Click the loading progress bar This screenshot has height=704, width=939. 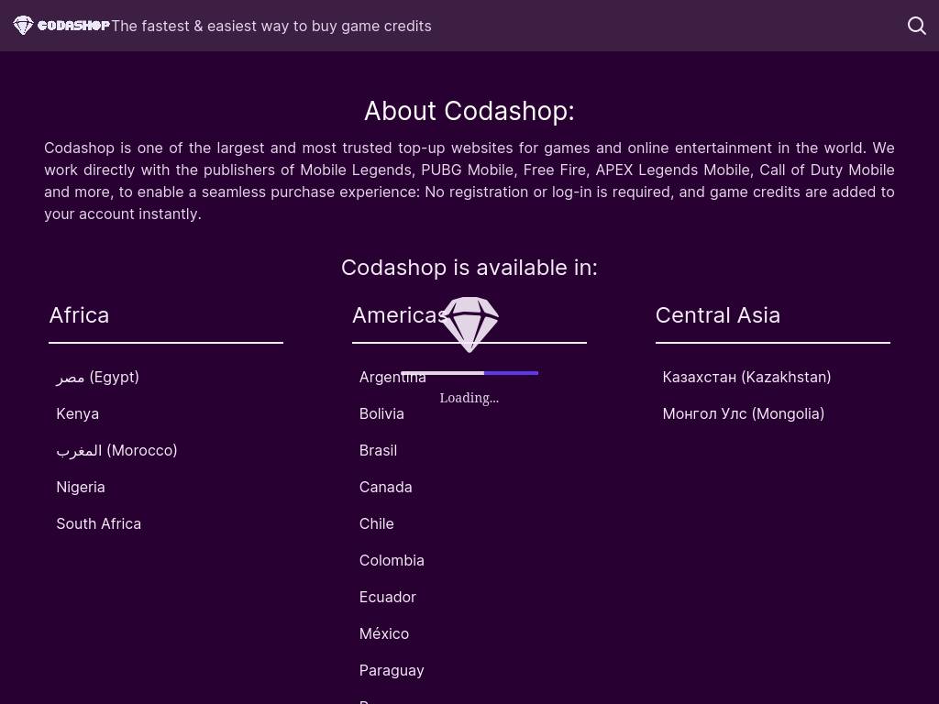469,373
